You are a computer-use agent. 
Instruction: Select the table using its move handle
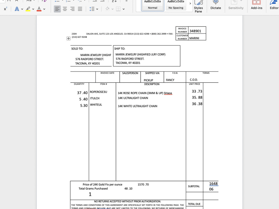[x=69, y=38]
